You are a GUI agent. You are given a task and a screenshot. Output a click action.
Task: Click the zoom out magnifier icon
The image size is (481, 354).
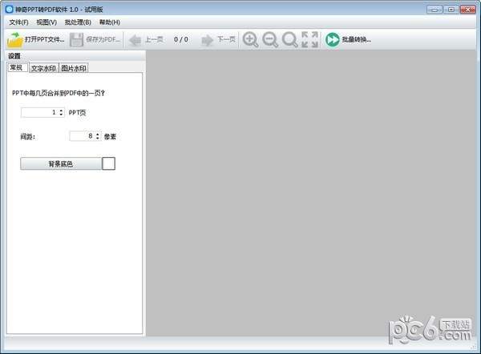[x=270, y=38]
